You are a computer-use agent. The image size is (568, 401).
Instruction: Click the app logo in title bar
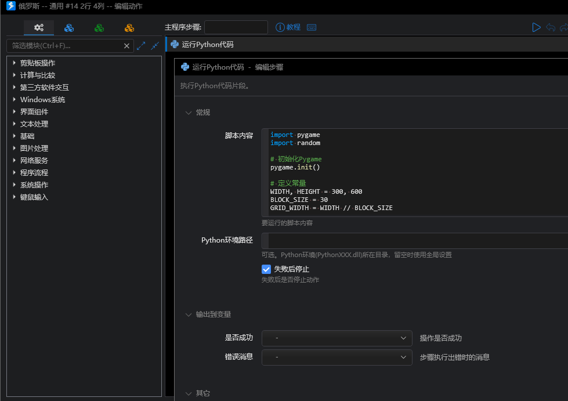tap(11, 6)
